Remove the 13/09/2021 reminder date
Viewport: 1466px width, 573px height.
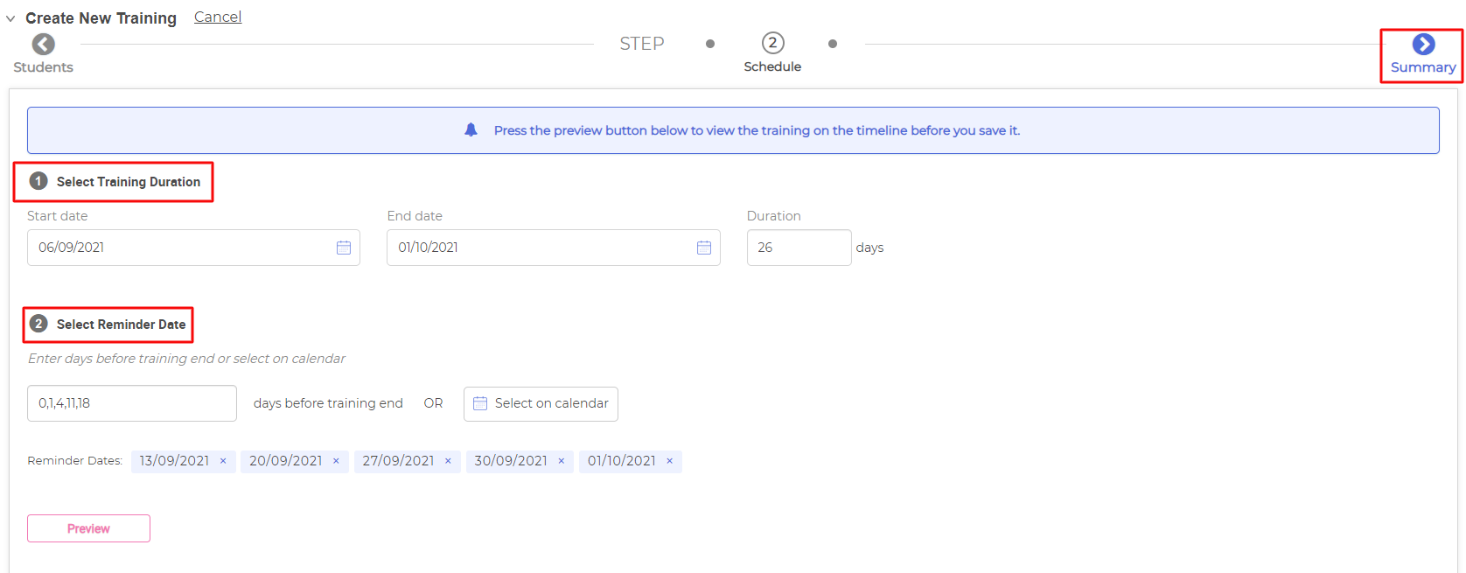[223, 461]
